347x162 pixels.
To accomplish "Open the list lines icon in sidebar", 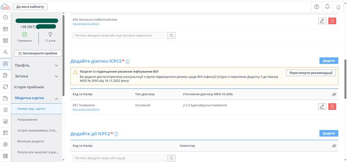I will tap(5, 110).
